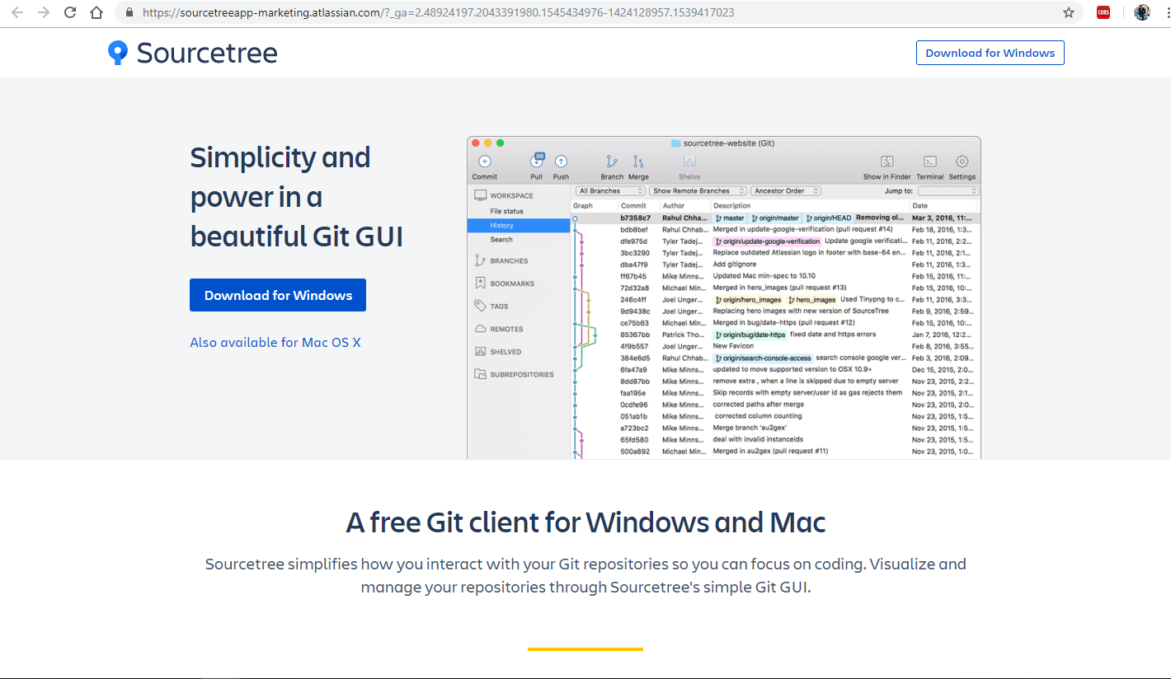The width and height of the screenshot is (1171, 679).
Task: Click the origin/update-google-verification branch tag
Action: (x=768, y=241)
